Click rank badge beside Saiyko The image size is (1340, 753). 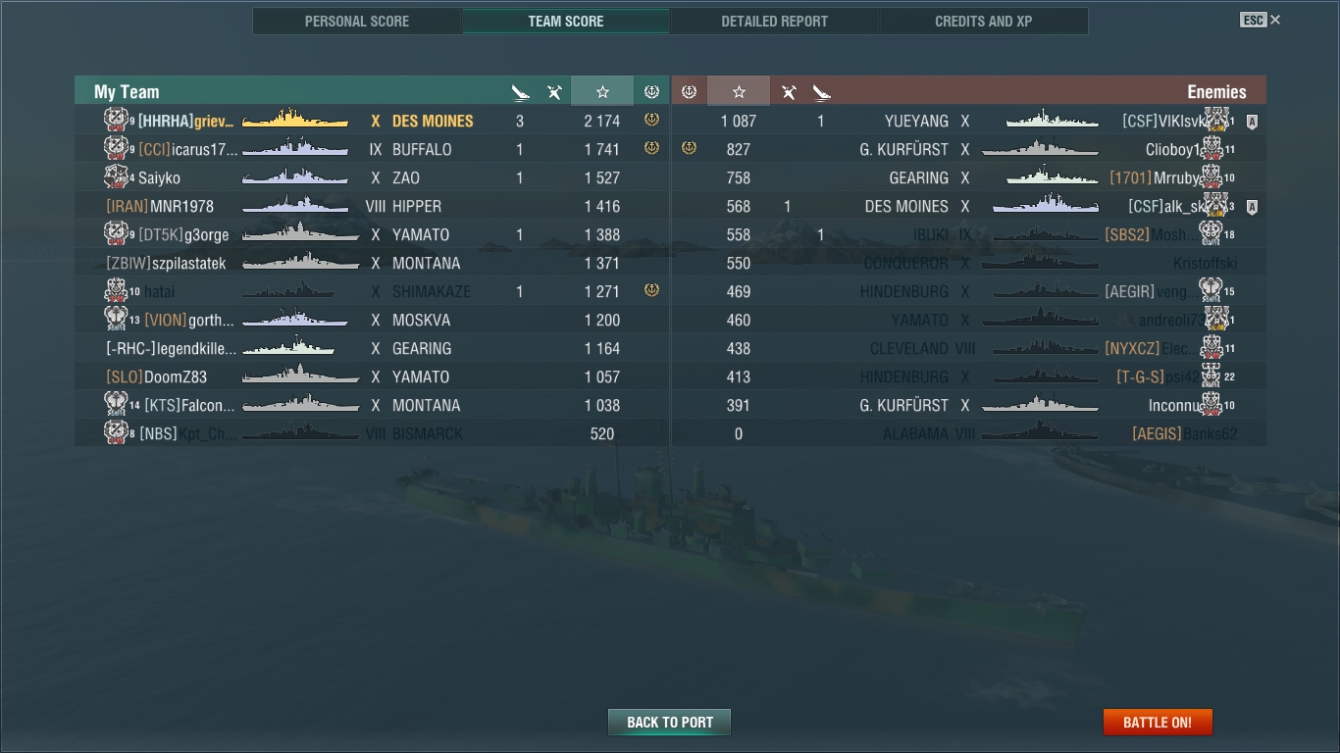point(116,177)
